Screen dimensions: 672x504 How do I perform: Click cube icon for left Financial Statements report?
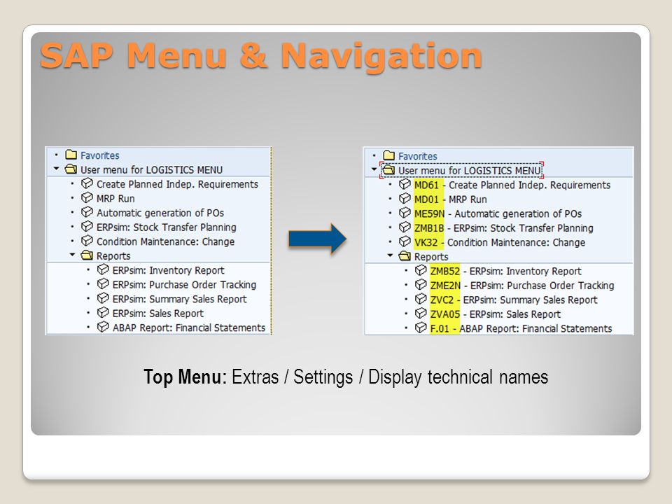(x=103, y=327)
